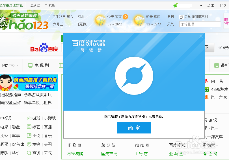Open 劲爆游戏爽翻玩 link
The height and width of the screenshot is (160, 229).
point(38,95)
